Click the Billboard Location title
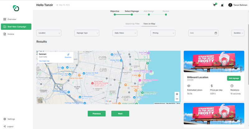The image size is (249, 129). pos(198,77)
